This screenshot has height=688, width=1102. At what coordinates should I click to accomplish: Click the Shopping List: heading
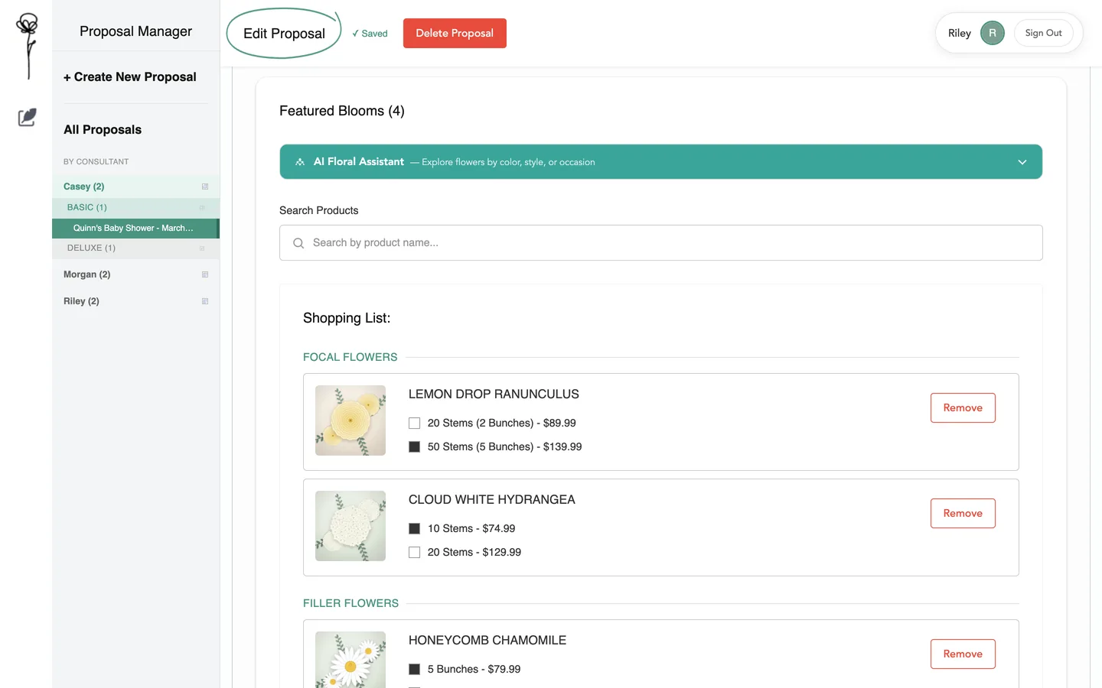tap(347, 318)
